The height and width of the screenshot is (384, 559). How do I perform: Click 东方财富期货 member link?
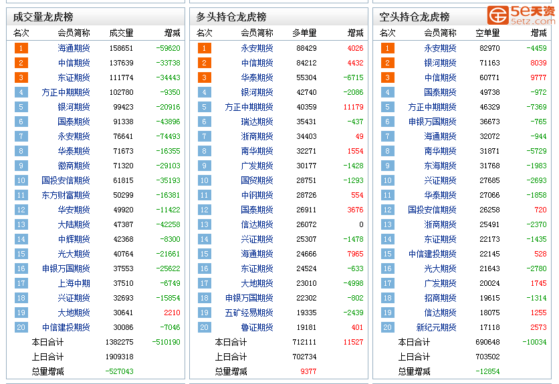click(x=66, y=195)
